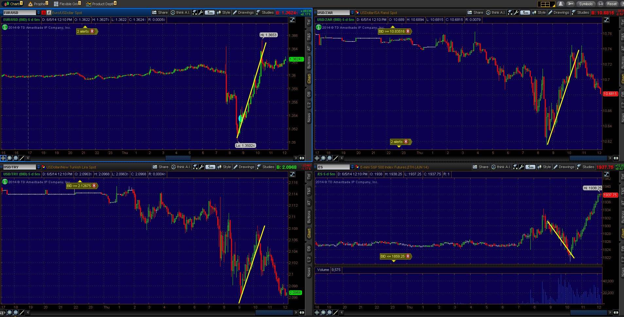
Task: Click the Share button on the USD/TRY chart
Action: click(x=161, y=167)
